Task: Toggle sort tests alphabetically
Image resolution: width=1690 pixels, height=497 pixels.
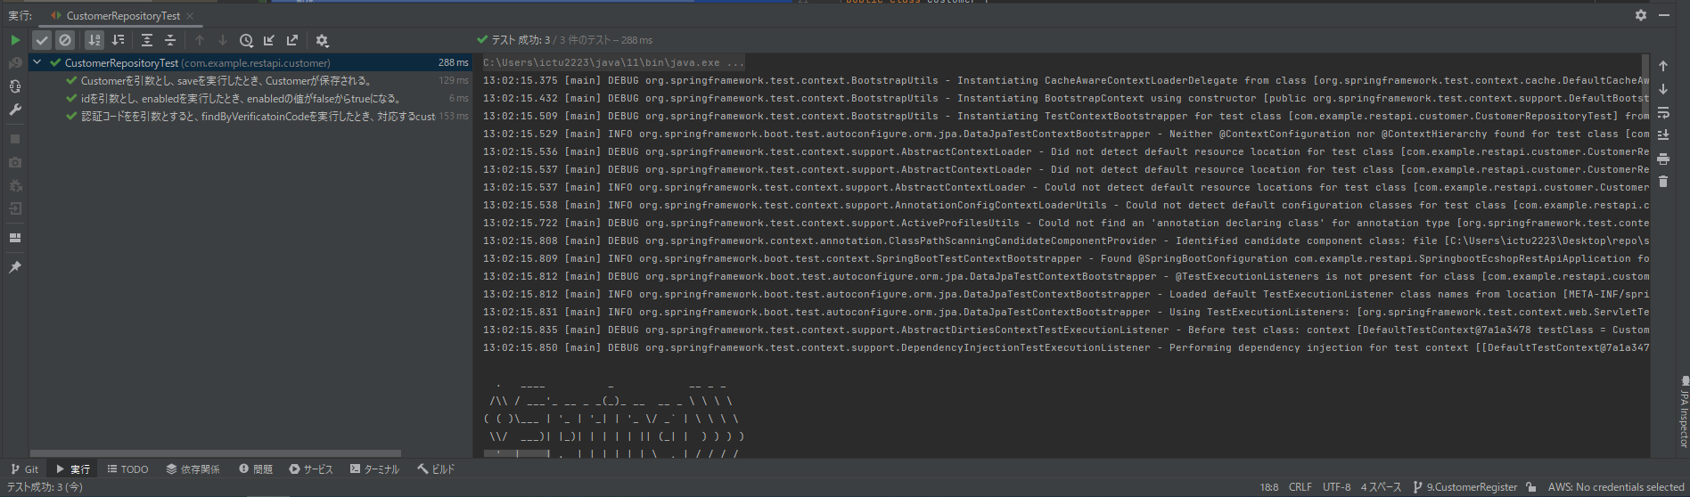Action: pos(94,40)
